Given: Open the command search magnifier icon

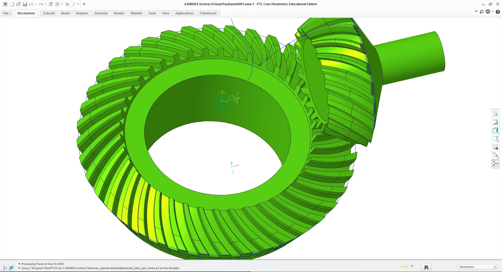Looking at the screenshot, I should tap(482, 12).
